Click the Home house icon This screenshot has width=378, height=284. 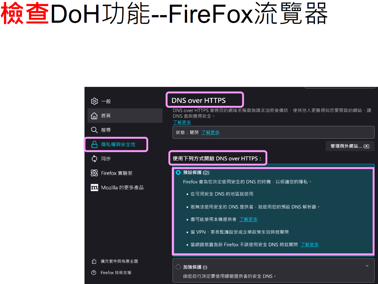94,116
